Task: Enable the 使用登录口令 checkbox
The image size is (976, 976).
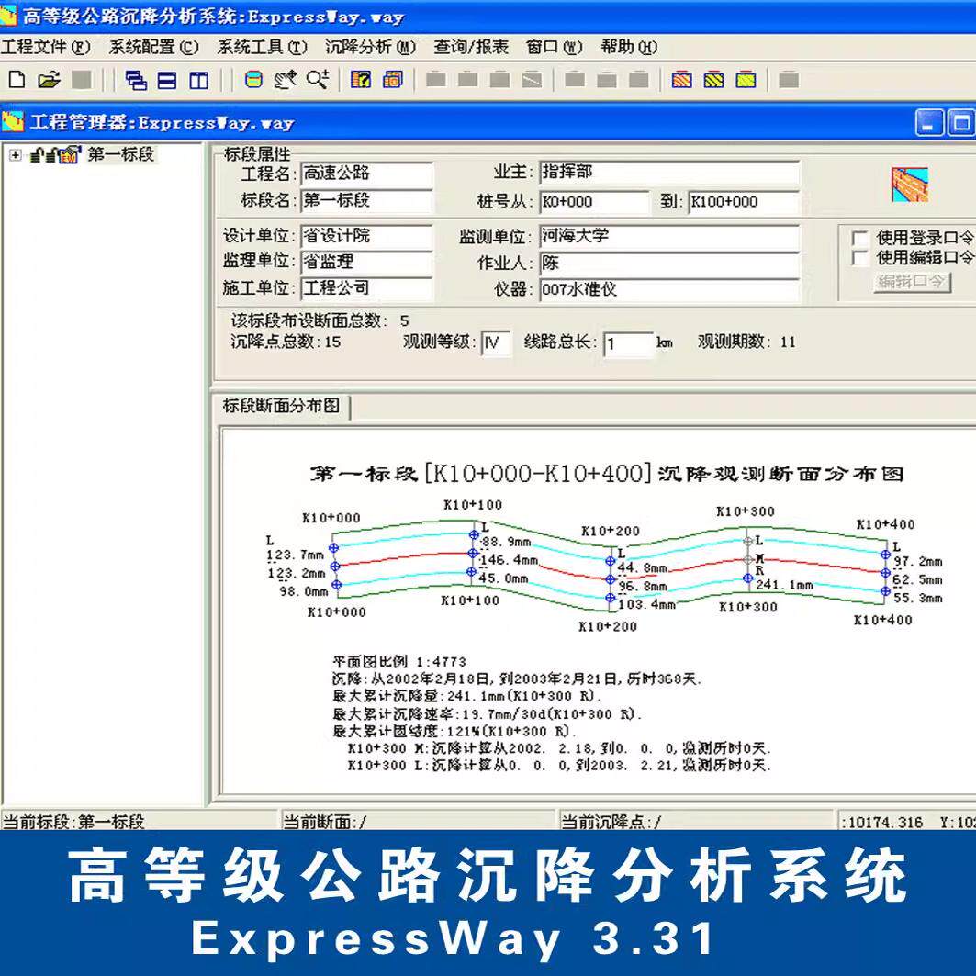Action: [859, 239]
